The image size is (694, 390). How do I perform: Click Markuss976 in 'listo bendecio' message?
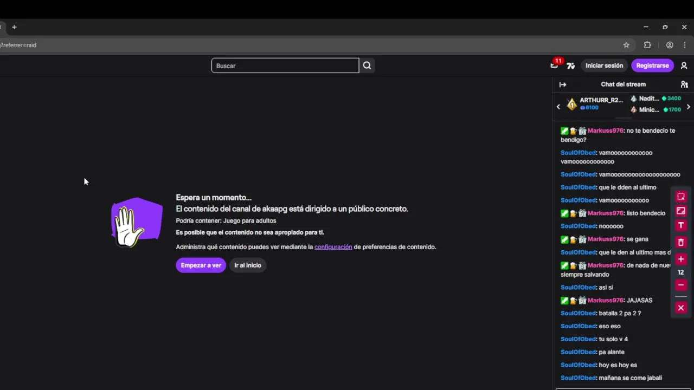[x=606, y=213]
